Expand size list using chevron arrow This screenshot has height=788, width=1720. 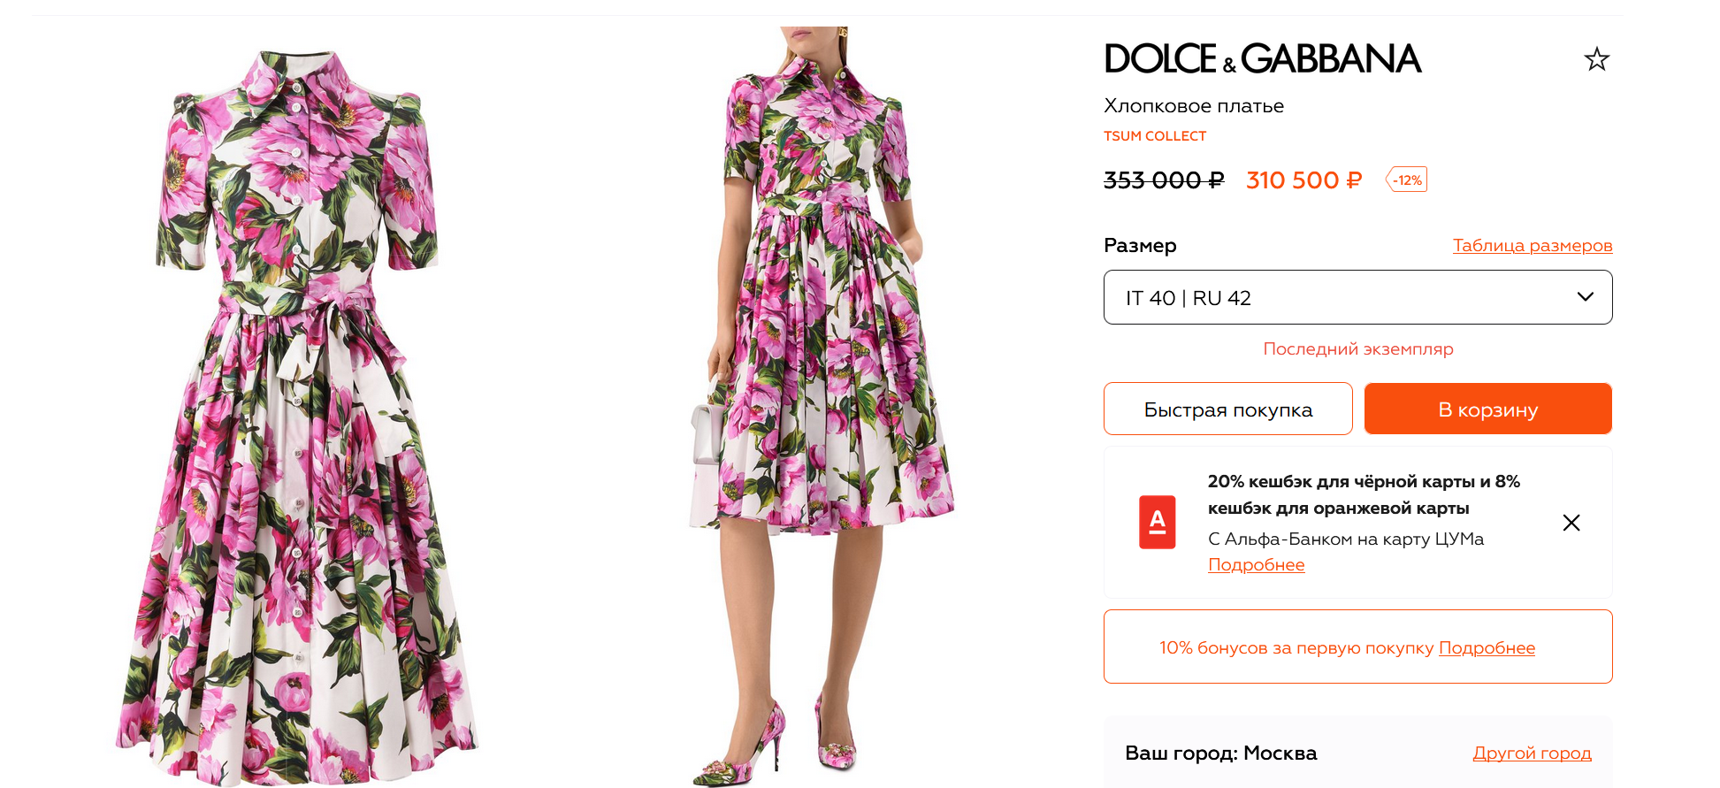(x=1585, y=297)
